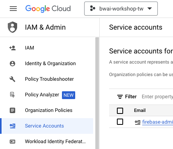Image resolution: width=173 pixels, height=149 pixels.
Task: Click the Organization Policies list icon
Action: pos(12,110)
